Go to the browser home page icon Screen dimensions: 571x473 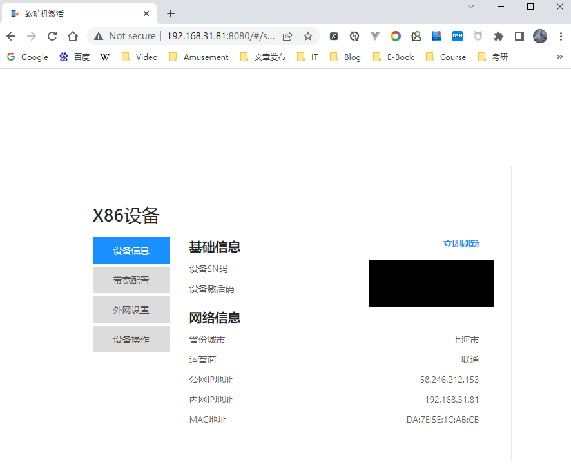73,36
